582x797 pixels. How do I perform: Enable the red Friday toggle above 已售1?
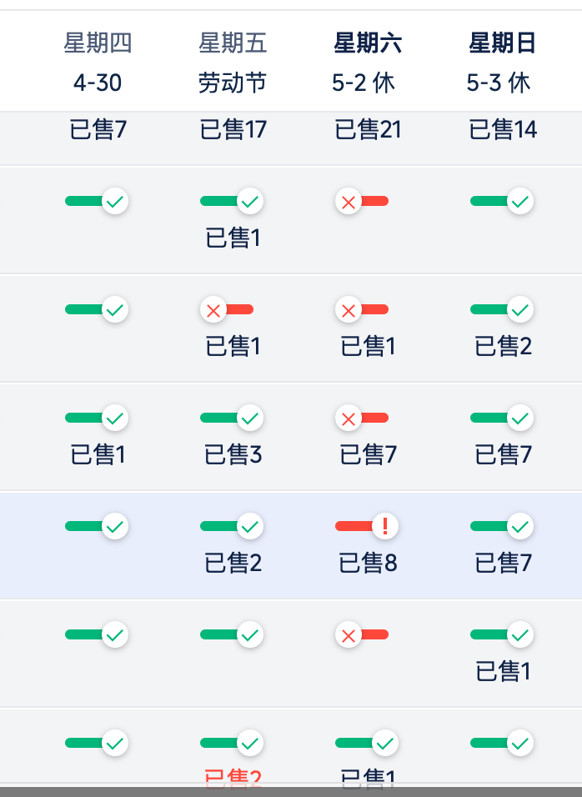227,309
